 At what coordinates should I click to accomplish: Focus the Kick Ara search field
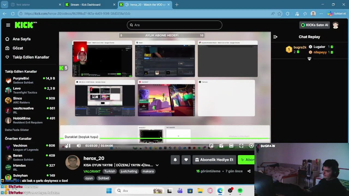pyautogui.click(x=174, y=25)
